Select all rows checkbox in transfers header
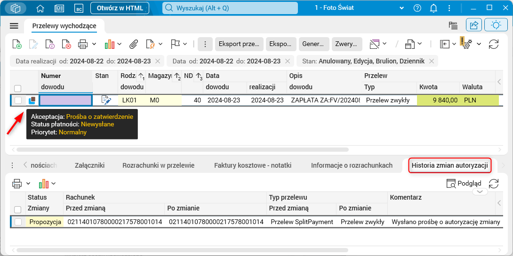This screenshot has width=513, height=256. [18, 88]
